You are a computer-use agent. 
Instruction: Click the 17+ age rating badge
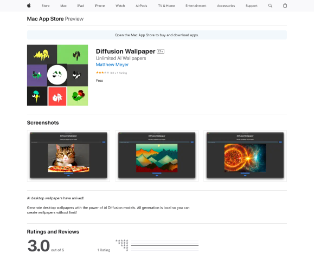(x=161, y=51)
